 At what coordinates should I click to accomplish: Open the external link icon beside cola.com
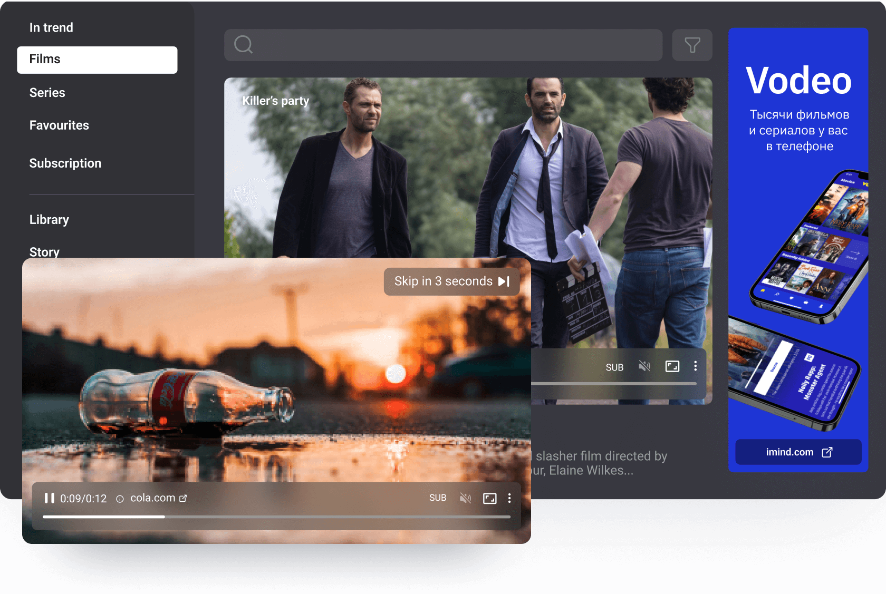[x=184, y=498]
